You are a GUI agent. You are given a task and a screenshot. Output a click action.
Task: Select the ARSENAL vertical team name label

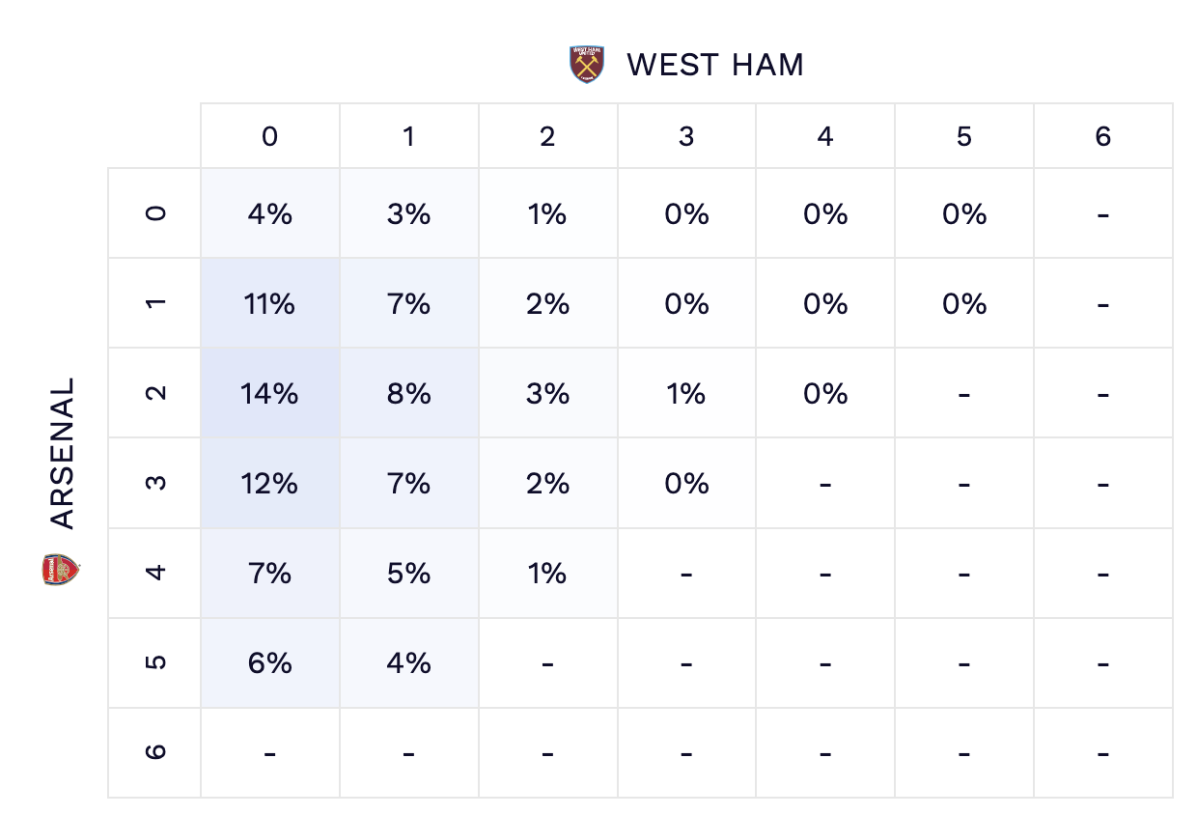coord(62,454)
